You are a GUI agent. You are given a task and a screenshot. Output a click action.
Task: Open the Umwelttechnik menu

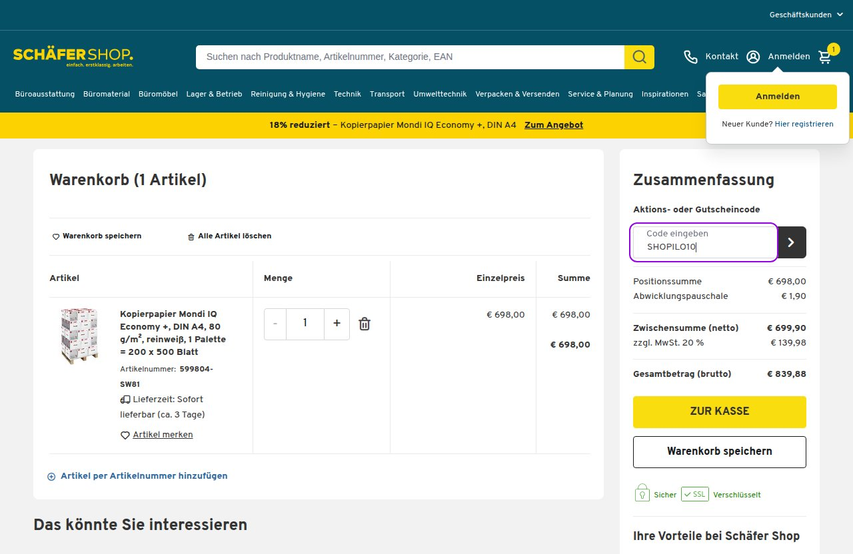pyautogui.click(x=440, y=94)
